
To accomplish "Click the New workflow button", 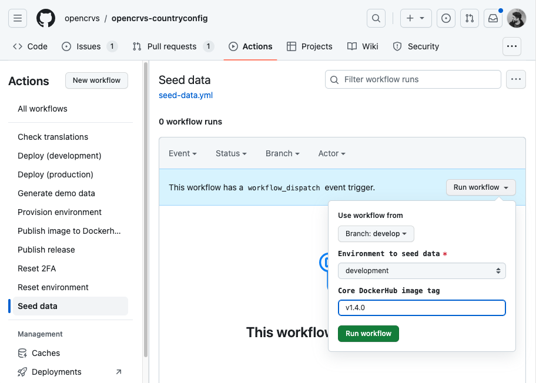I will coord(96,80).
